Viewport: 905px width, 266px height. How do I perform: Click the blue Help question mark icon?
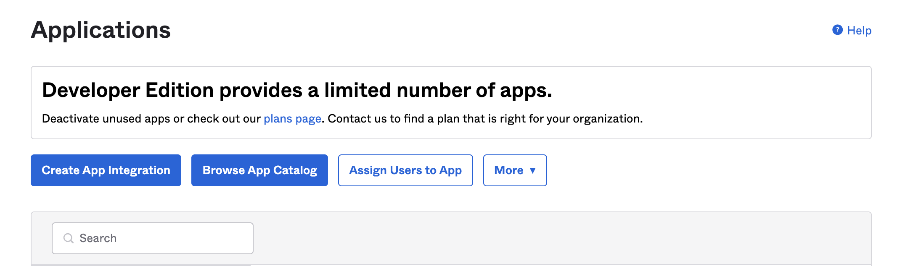[x=837, y=30]
